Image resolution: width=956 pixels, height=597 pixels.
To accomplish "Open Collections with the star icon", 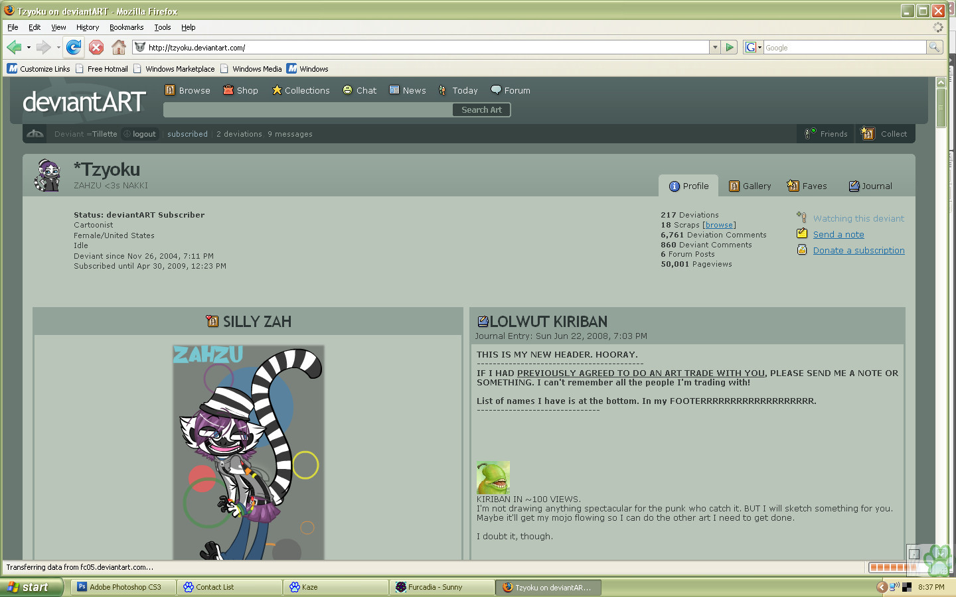I will point(301,90).
